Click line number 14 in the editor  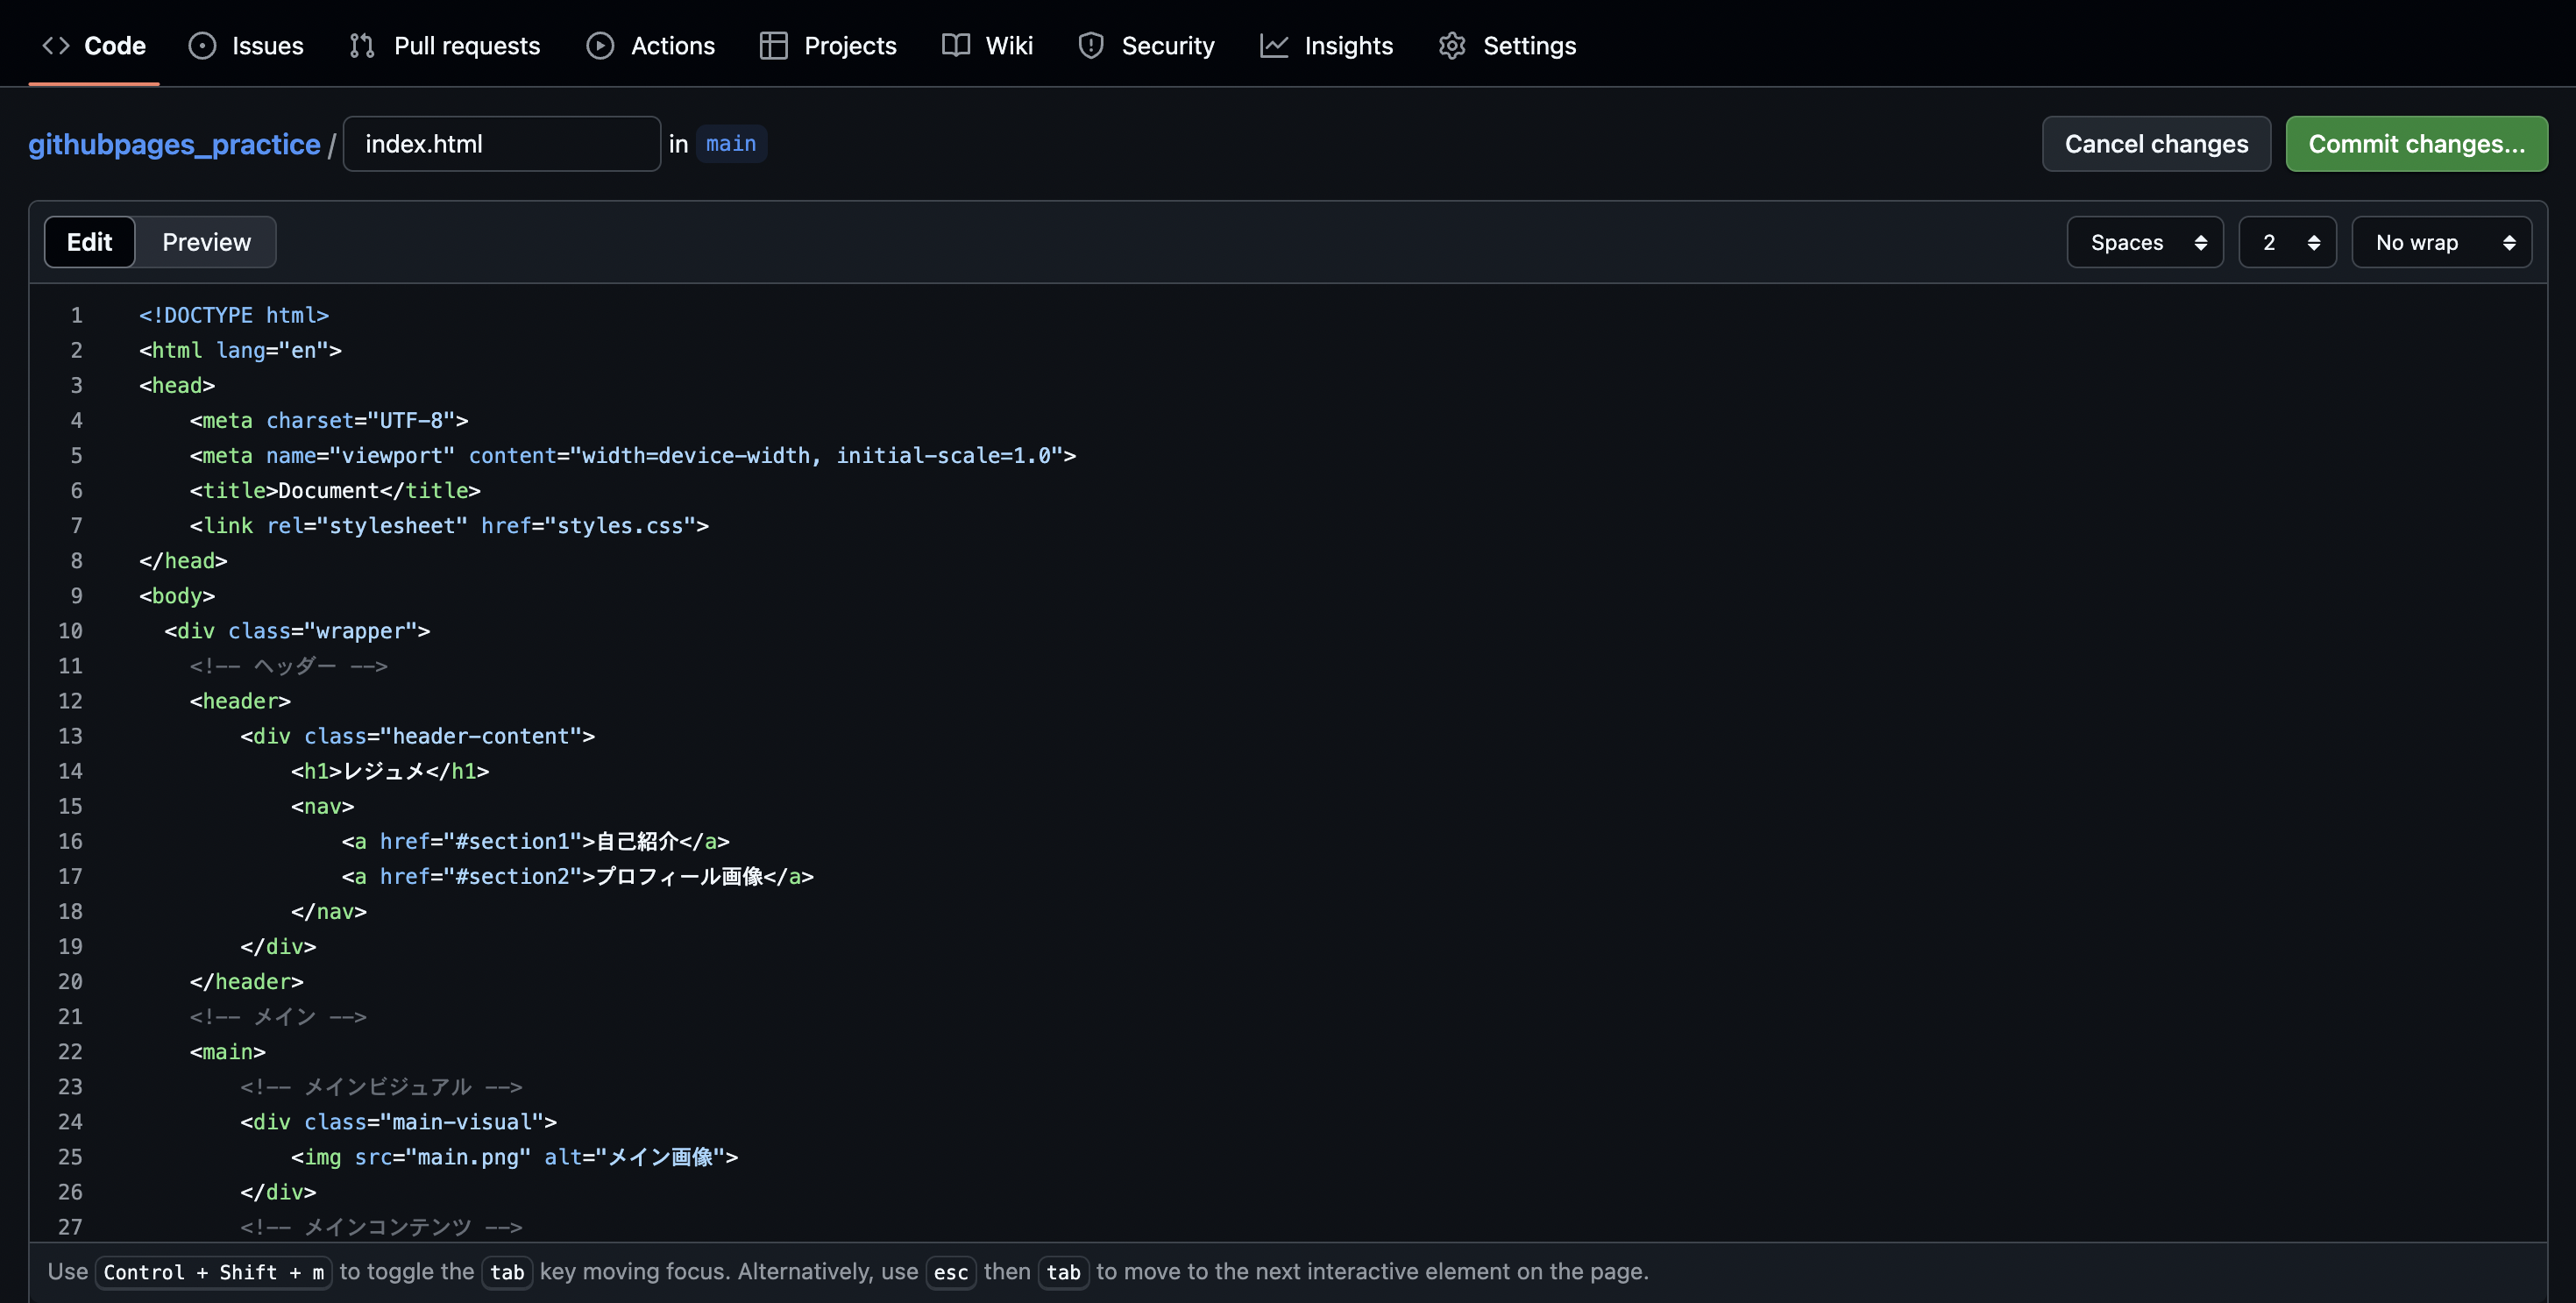click(71, 771)
